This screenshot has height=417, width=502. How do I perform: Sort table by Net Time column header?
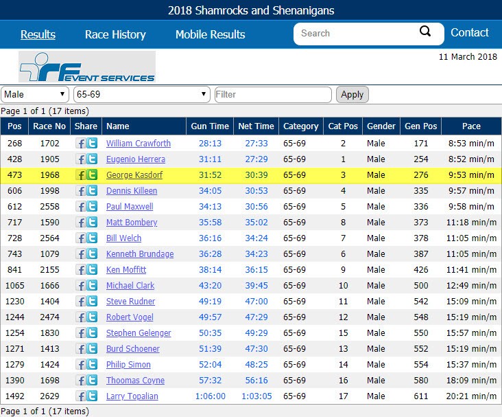tap(256, 126)
